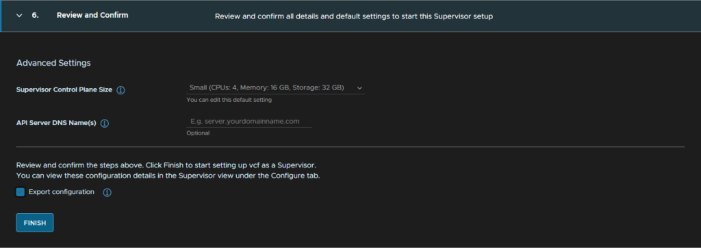Click the dropdown arrow next to Small size
The width and height of the screenshot is (701, 248).
359,88
